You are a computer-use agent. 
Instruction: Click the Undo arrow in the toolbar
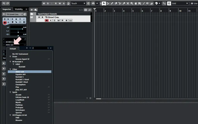[4, 3]
